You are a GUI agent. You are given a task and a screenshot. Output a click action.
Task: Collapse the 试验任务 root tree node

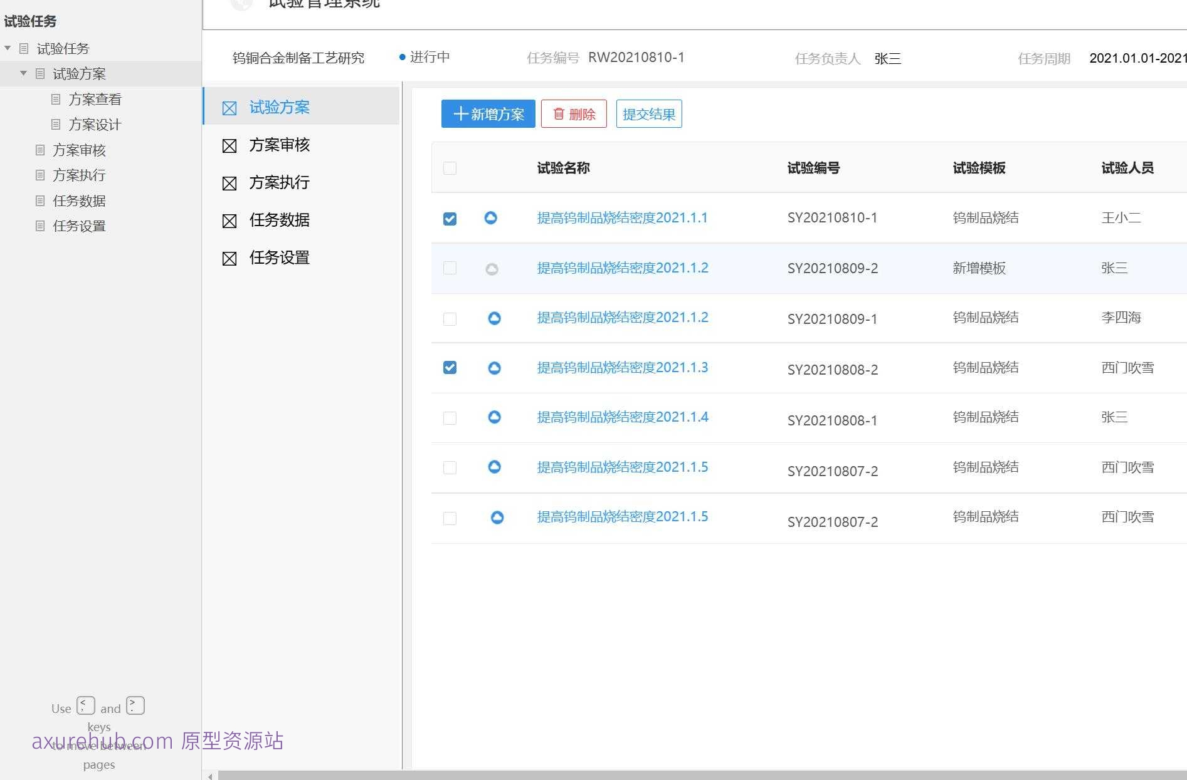(x=8, y=48)
